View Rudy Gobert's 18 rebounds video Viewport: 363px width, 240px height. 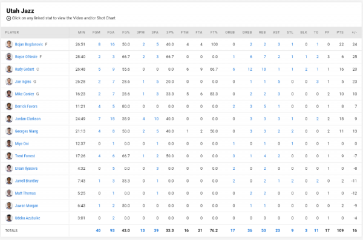[263, 69]
